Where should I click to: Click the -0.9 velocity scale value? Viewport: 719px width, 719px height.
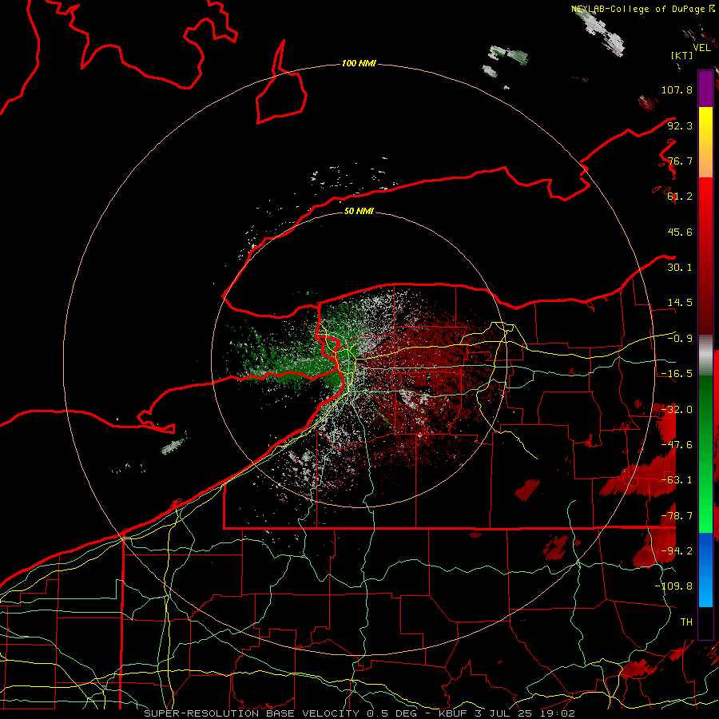[x=680, y=339]
